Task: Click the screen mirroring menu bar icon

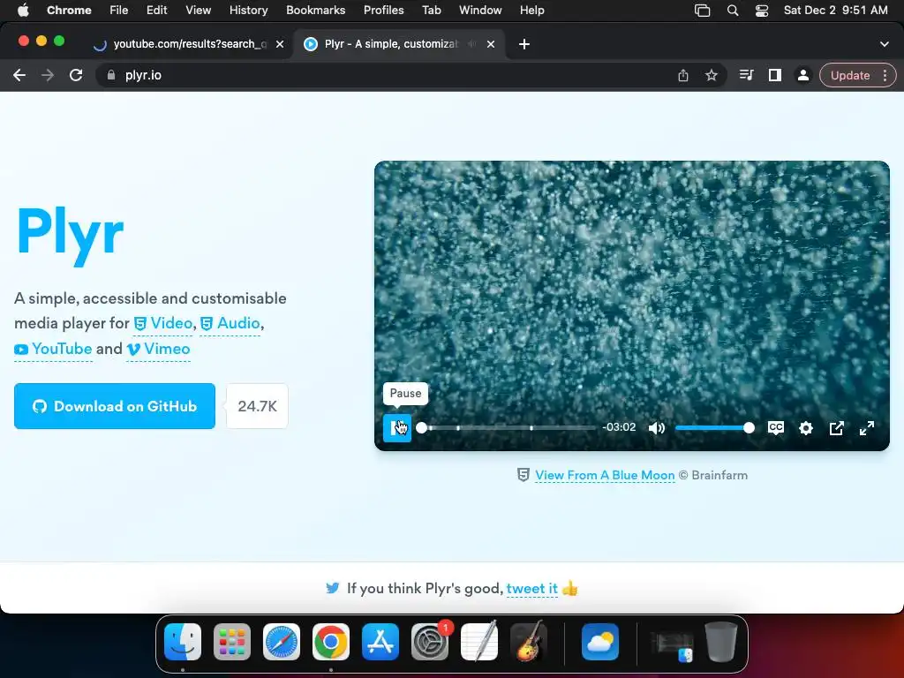Action: tap(702, 10)
